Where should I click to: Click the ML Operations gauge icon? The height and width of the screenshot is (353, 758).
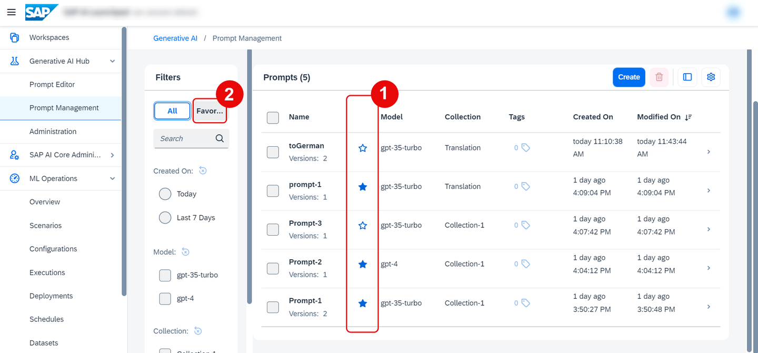coord(14,178)
